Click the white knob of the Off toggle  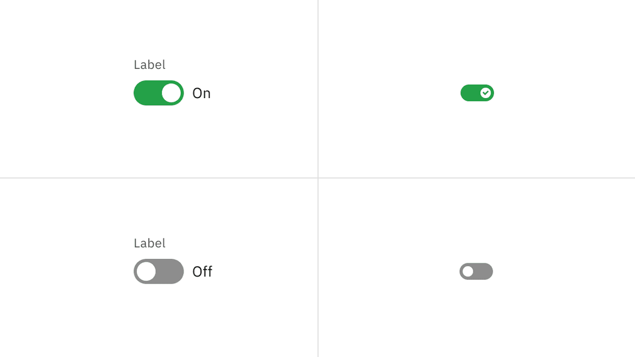pos(146,272)
